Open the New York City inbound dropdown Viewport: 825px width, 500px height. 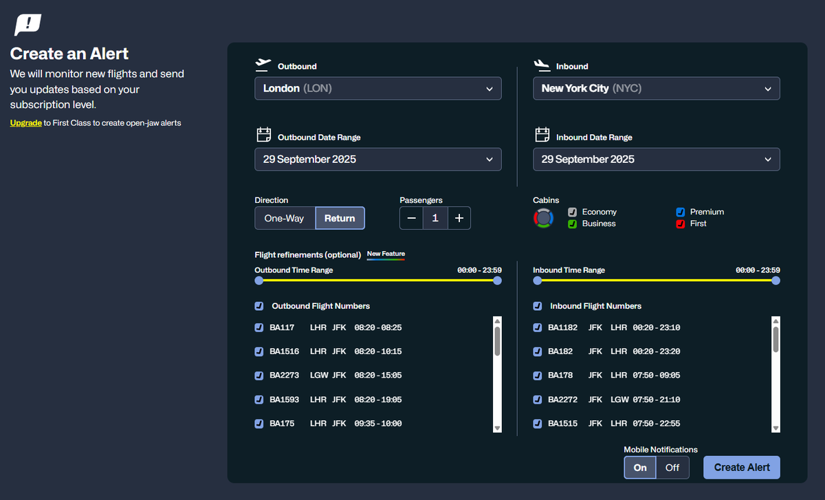[x=656, y=89]
